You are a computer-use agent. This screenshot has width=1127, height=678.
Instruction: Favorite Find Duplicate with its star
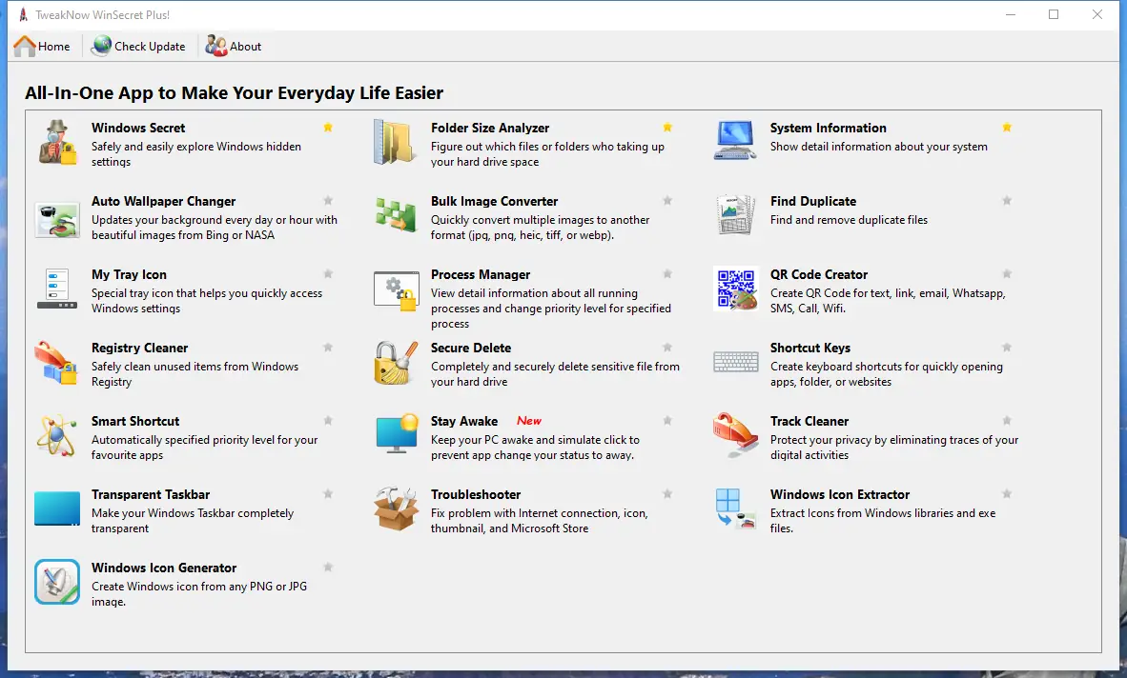click(1007, 201)
